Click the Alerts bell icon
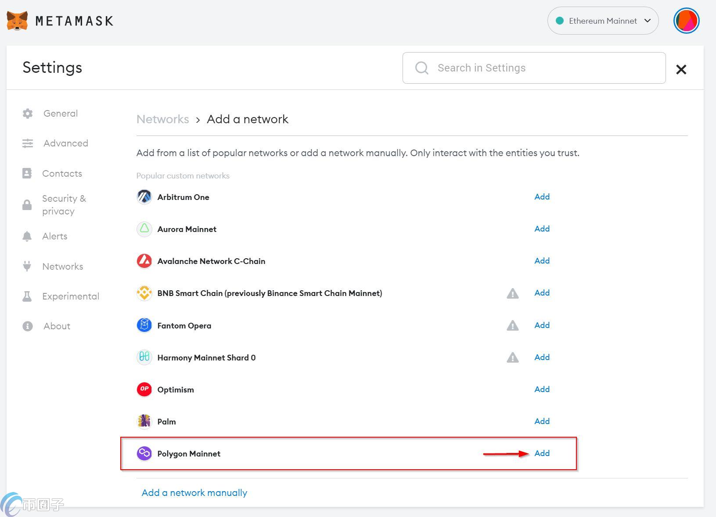Image resolution: width=716 pixels, height=517 pixels. pos(27,236)
